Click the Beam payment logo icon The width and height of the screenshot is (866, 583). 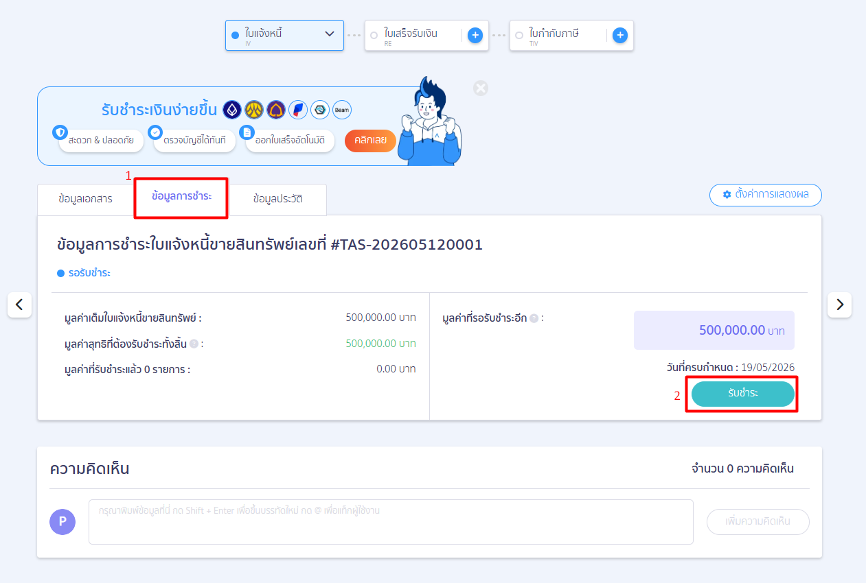[342, 110]
